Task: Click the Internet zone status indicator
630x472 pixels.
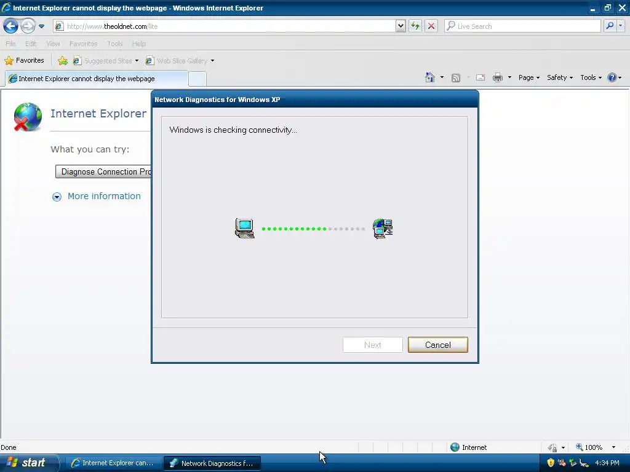Action: pos(468,447)
